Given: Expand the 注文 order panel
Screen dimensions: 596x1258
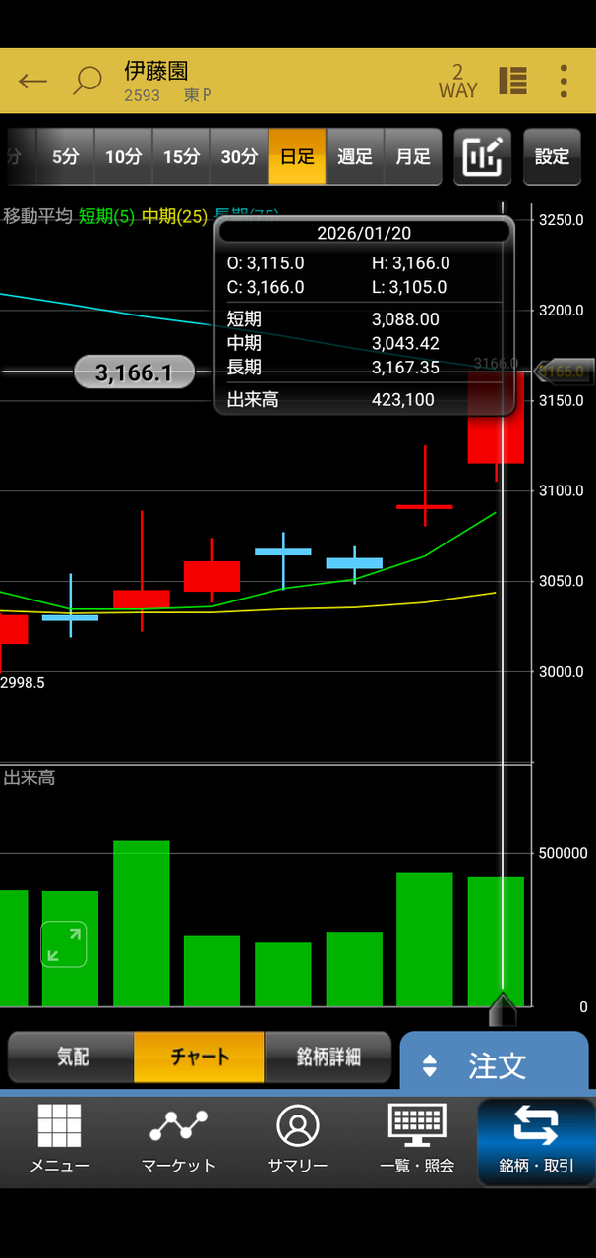Looking at the screenshot, I should (494, 1065).
